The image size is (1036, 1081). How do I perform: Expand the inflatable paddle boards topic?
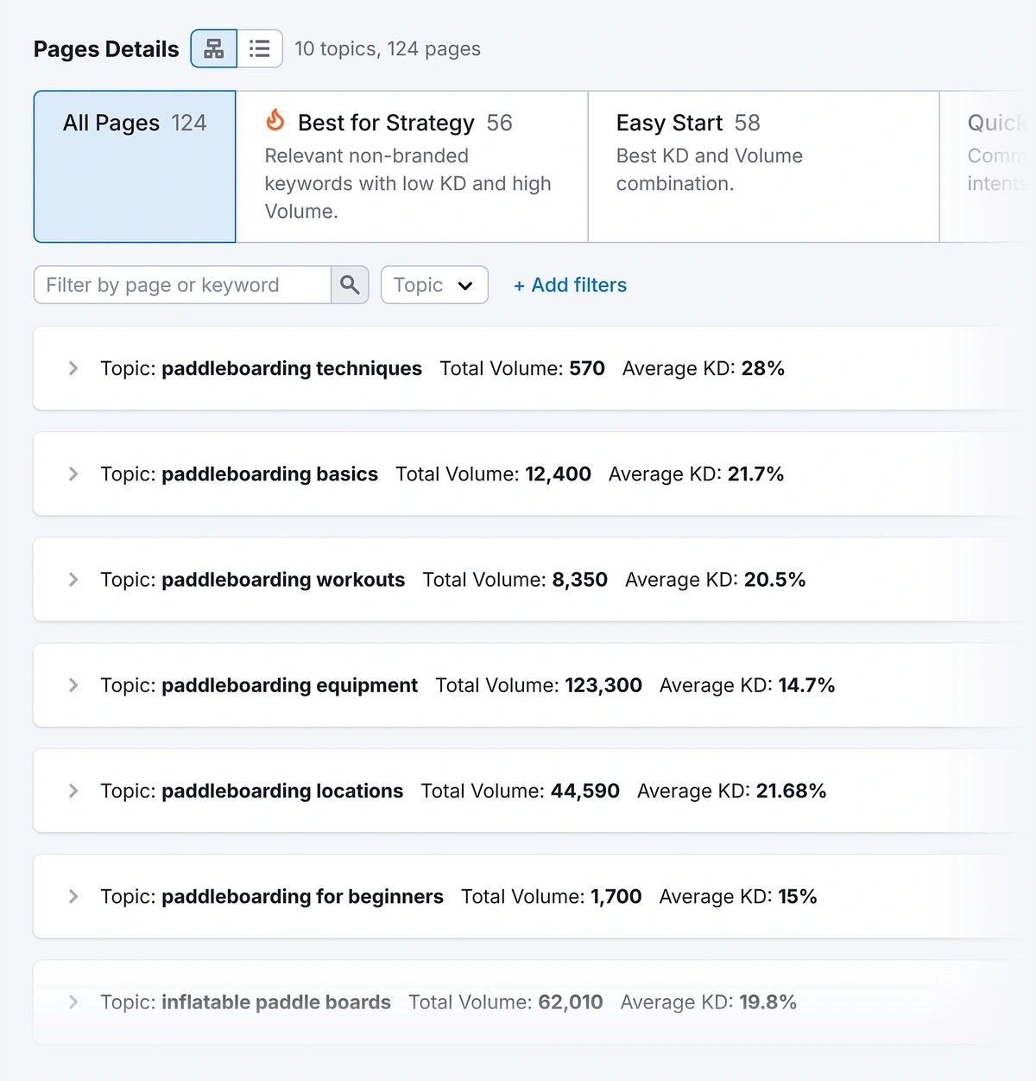coord(73,1002)
